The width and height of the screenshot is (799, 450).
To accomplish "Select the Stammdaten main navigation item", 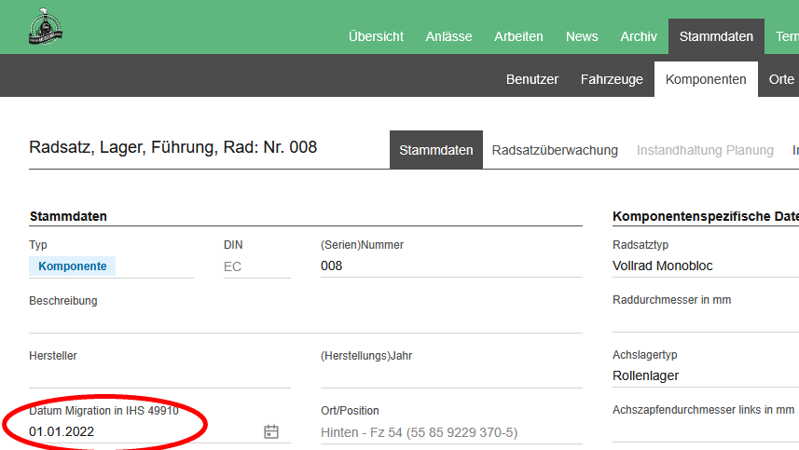I will (716, 36).
